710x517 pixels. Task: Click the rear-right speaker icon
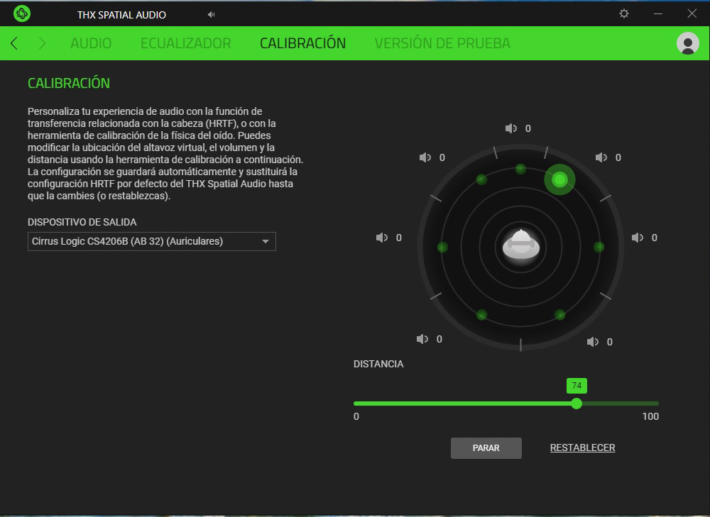click(x=594, y=341)
